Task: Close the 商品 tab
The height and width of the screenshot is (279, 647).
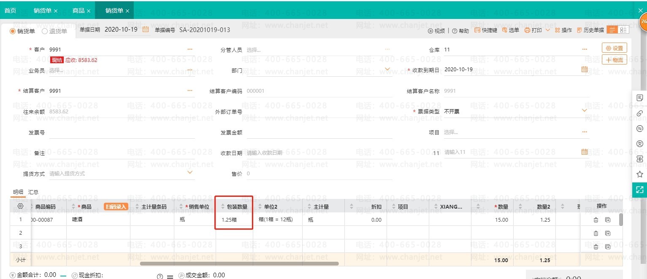Action: (89, 11)
